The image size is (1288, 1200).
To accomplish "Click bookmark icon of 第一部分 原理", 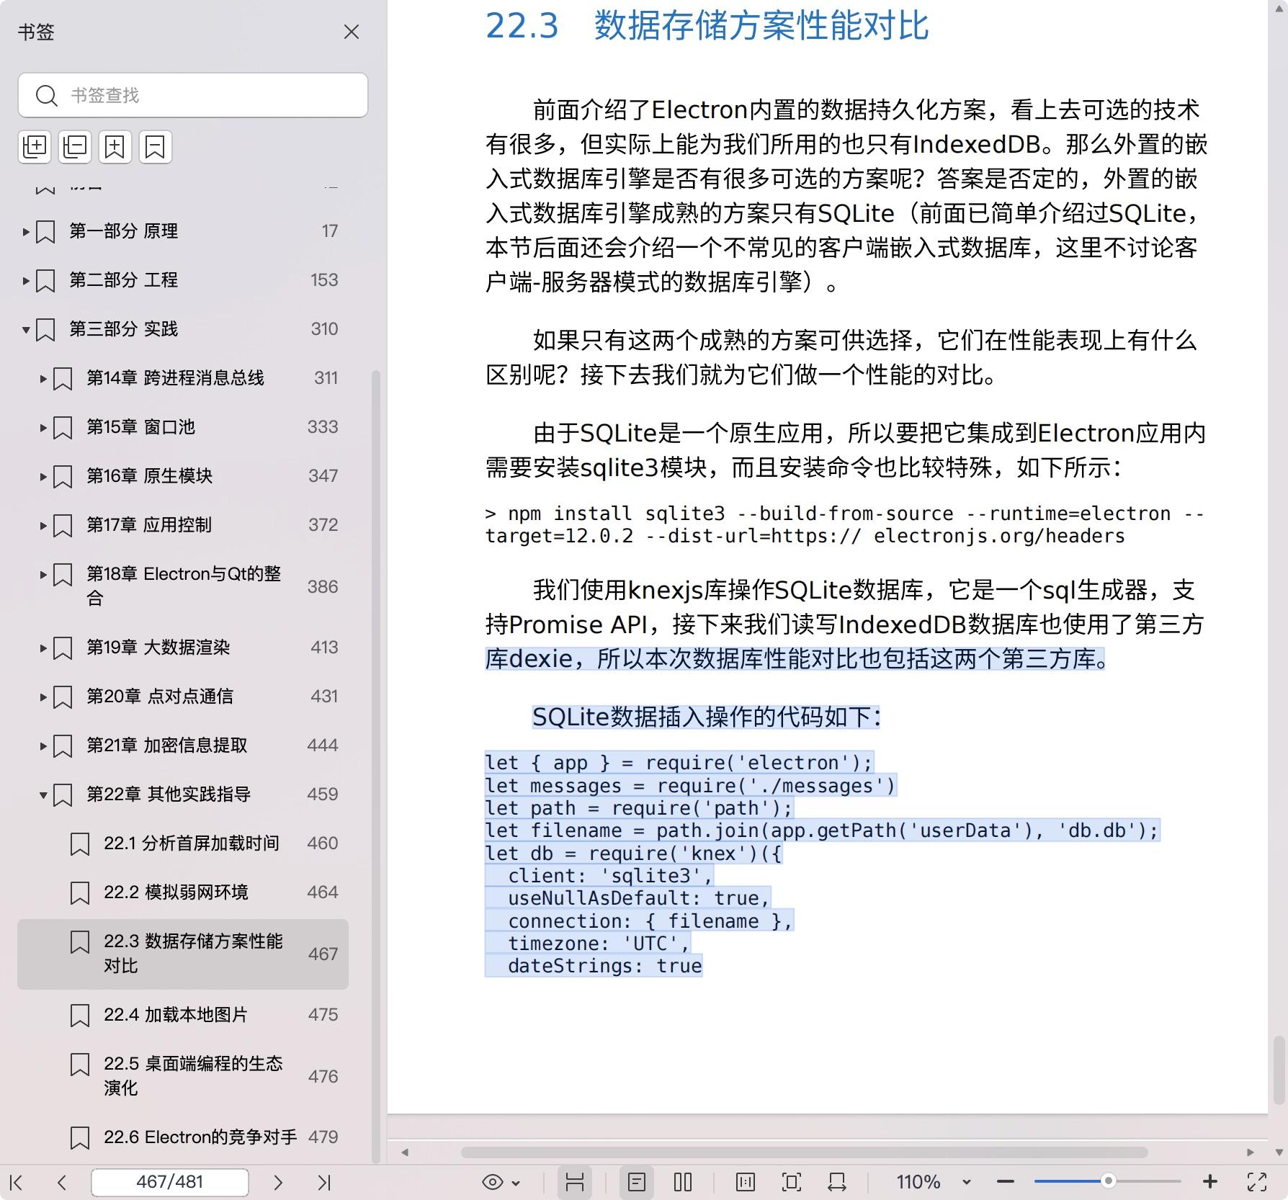I will click(45, 232).
